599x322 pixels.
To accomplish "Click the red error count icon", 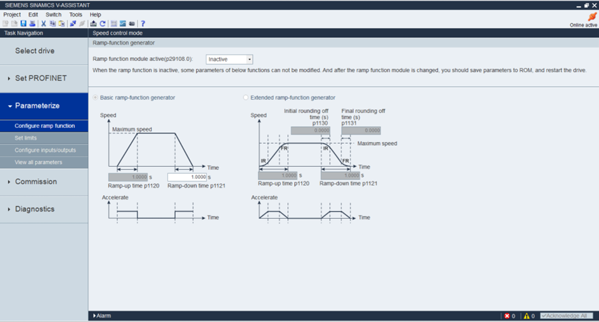I will [x=507, y=316].
